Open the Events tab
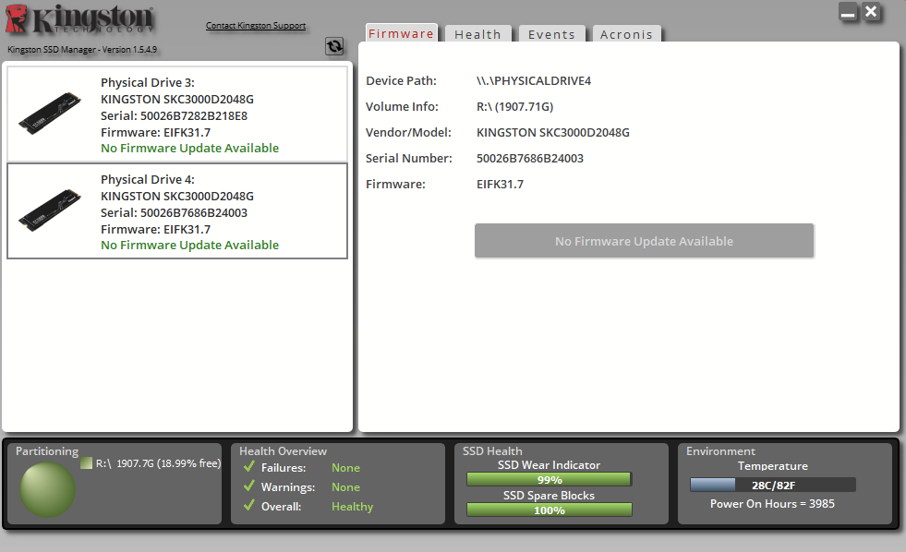Viewport: 906px width, 552px height. (x=551, y=34)
